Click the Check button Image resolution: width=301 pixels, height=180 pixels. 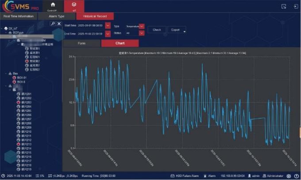[x=157, y=30]
